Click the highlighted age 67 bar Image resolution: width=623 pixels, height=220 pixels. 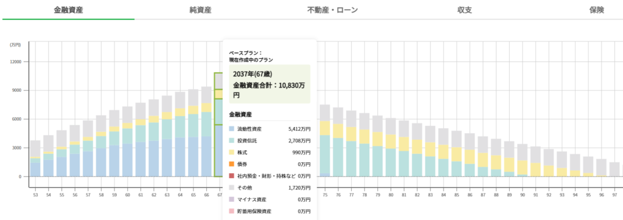pos(218,125)
